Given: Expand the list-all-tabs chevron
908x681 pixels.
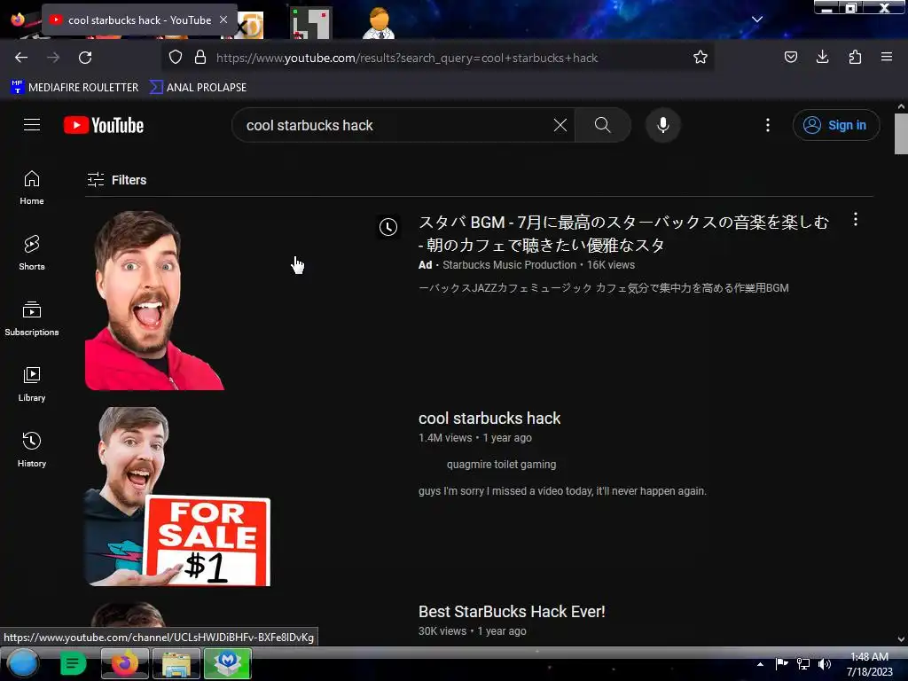Looking at the screenshot, I should pos(757,20).
